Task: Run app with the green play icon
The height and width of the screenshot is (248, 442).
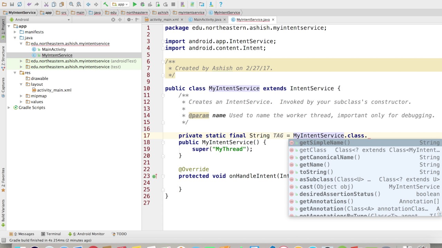Action: pos(135,4)
